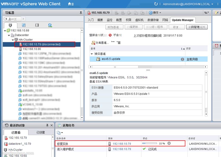Image resolution: width=221 pixels, height=157 pixels.
Task: Select the VMs and templates navigator icon
Action: [x=24, y=25]
